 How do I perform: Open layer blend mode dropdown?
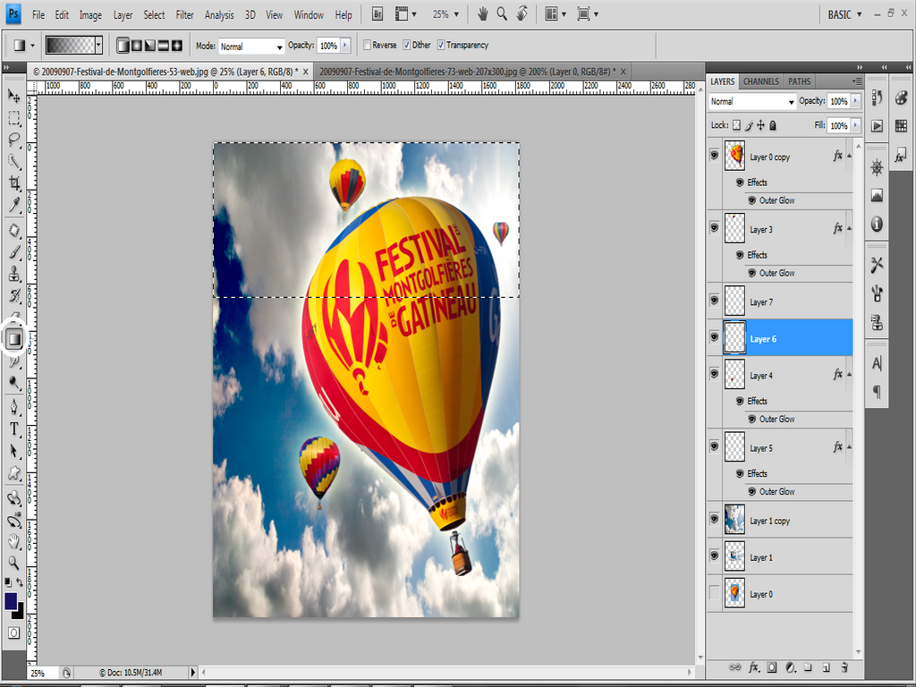click(751, 102)
